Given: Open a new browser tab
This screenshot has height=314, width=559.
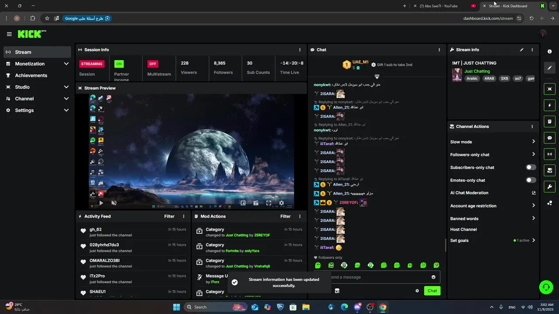Looking at the screenshot, I should [404, 6].
